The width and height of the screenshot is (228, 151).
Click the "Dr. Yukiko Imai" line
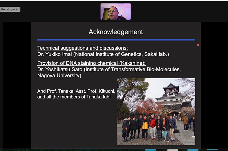click(x=103, y=54)
